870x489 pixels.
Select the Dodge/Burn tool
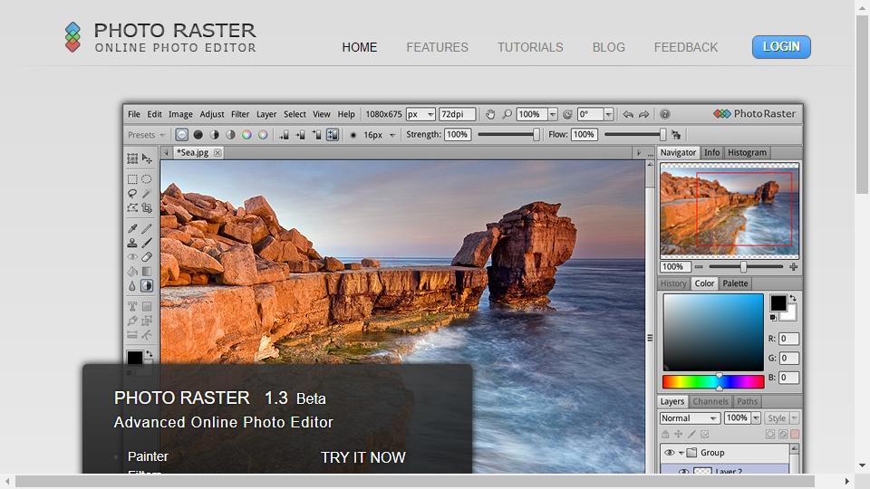point(147,286)
